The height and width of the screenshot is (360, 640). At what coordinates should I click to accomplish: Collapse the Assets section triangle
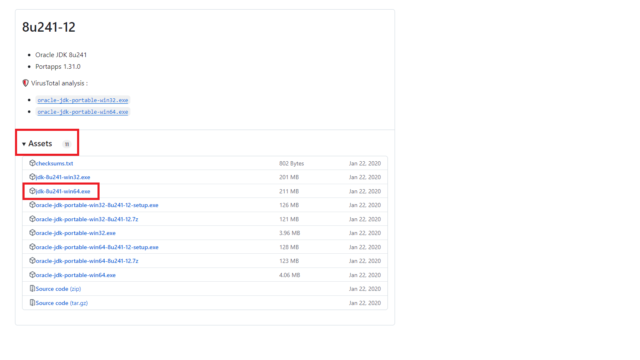click(x=24, y=144)
